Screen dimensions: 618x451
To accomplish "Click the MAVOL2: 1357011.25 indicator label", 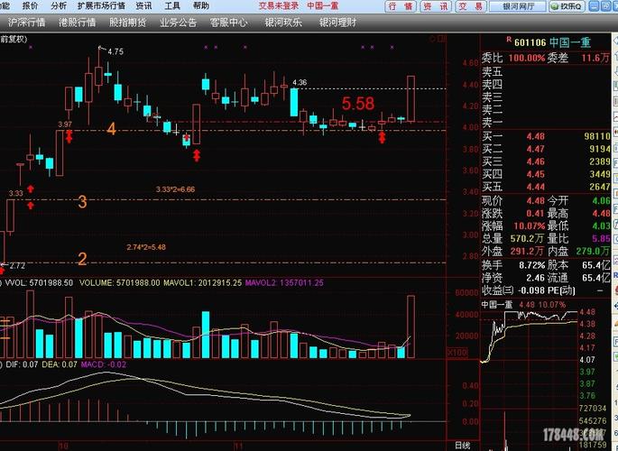I will [x=284, y=283].
